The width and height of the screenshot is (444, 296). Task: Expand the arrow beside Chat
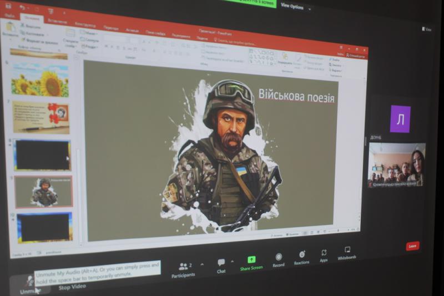point(232,262)
